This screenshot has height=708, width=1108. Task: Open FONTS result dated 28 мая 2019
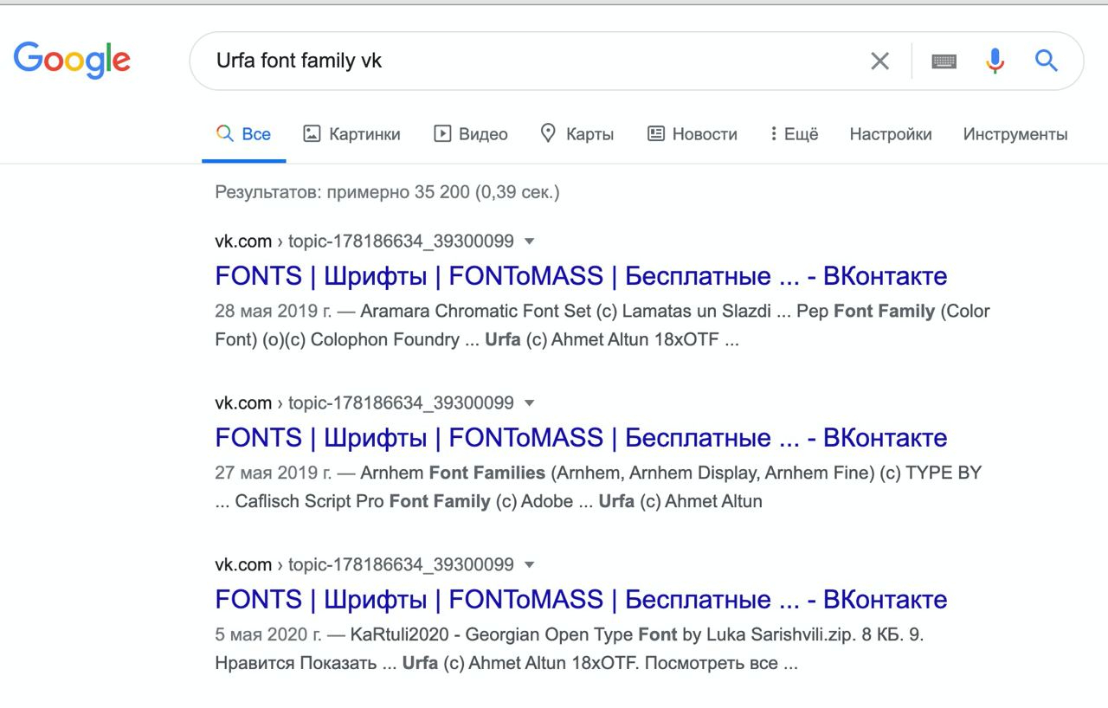581,276
